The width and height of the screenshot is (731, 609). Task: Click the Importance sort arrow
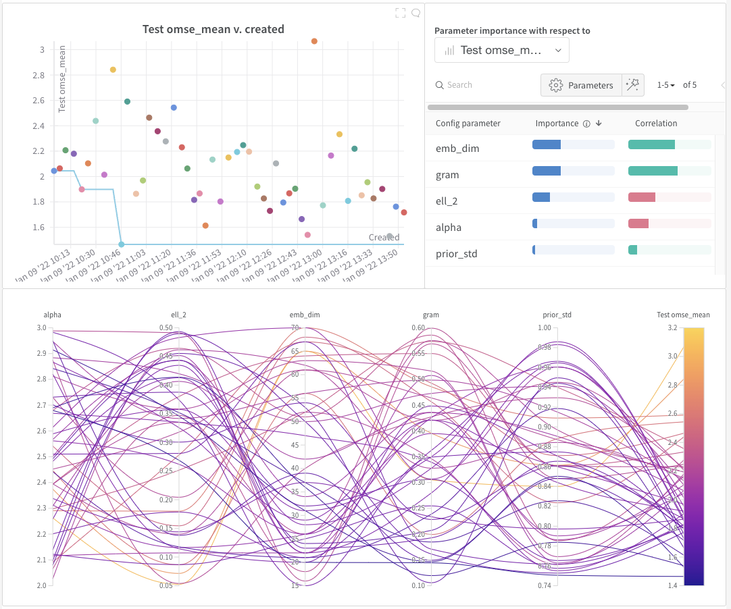click(599, 123)
